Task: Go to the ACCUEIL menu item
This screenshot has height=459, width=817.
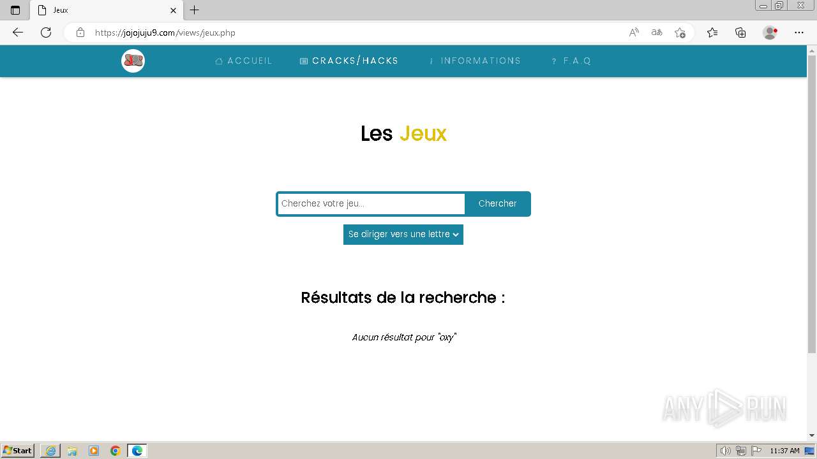Action: tap(244, 61)
